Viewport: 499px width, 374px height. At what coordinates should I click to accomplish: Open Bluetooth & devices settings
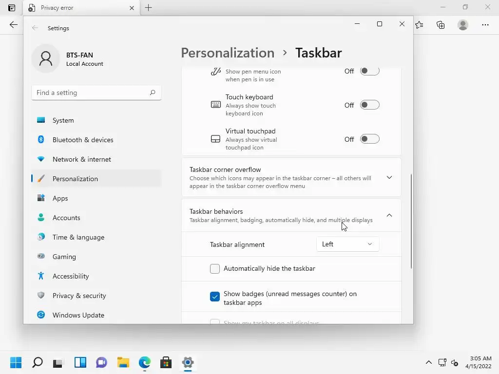click(x=96, y=140)
